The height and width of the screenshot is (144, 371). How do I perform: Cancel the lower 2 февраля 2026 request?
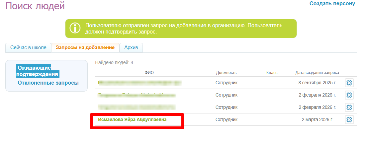pyautogui.click(x=349, y=107)
